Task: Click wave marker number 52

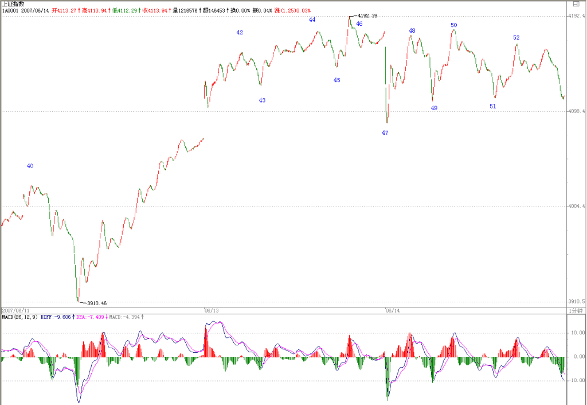Action: pyautogui.click(x=516, y=37)
